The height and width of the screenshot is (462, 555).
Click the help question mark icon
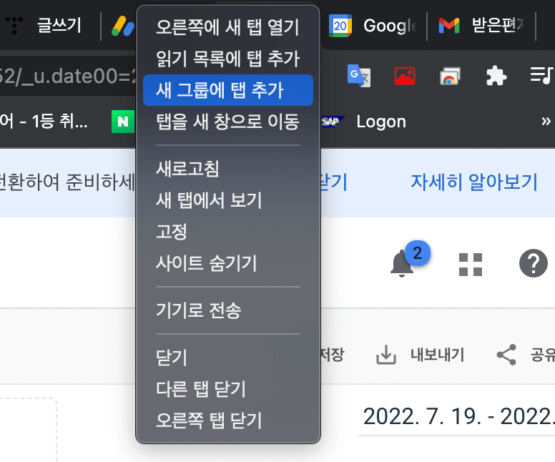(x=533, y=263)
